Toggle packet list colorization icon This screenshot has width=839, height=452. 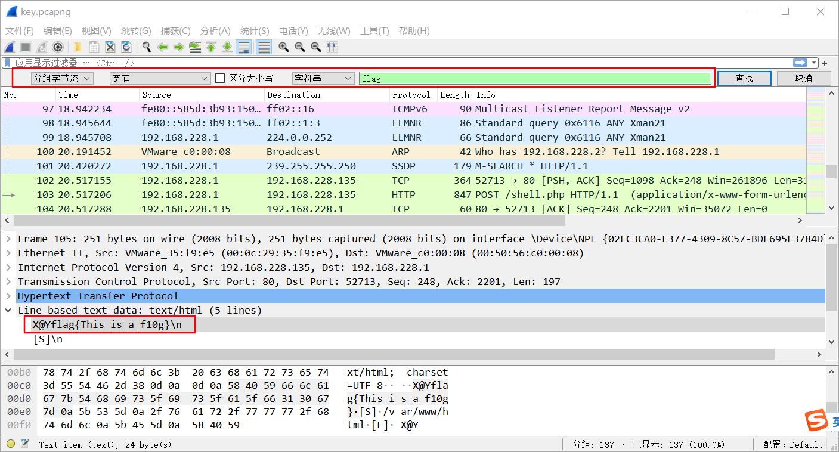[x=264, y=47]
